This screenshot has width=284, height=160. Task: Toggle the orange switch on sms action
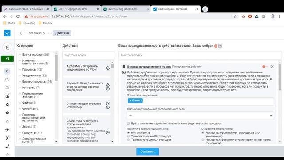tap(264, 67)
